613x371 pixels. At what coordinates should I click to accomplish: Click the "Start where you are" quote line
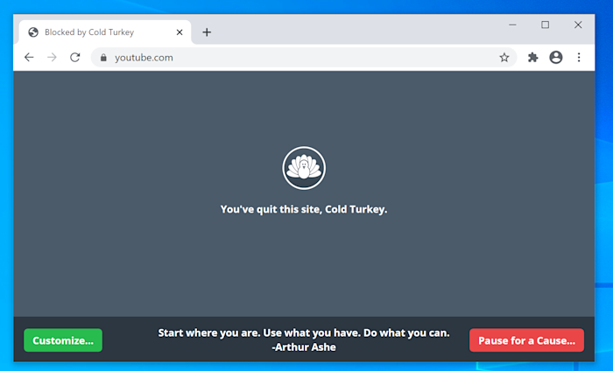304,332
